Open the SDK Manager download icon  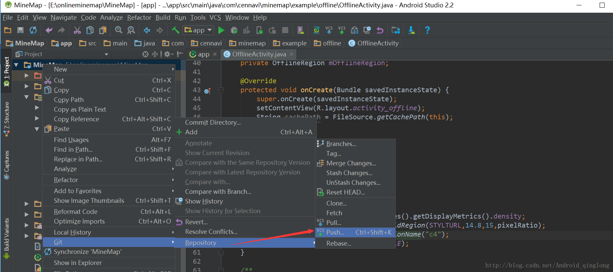tap(411, 30)
